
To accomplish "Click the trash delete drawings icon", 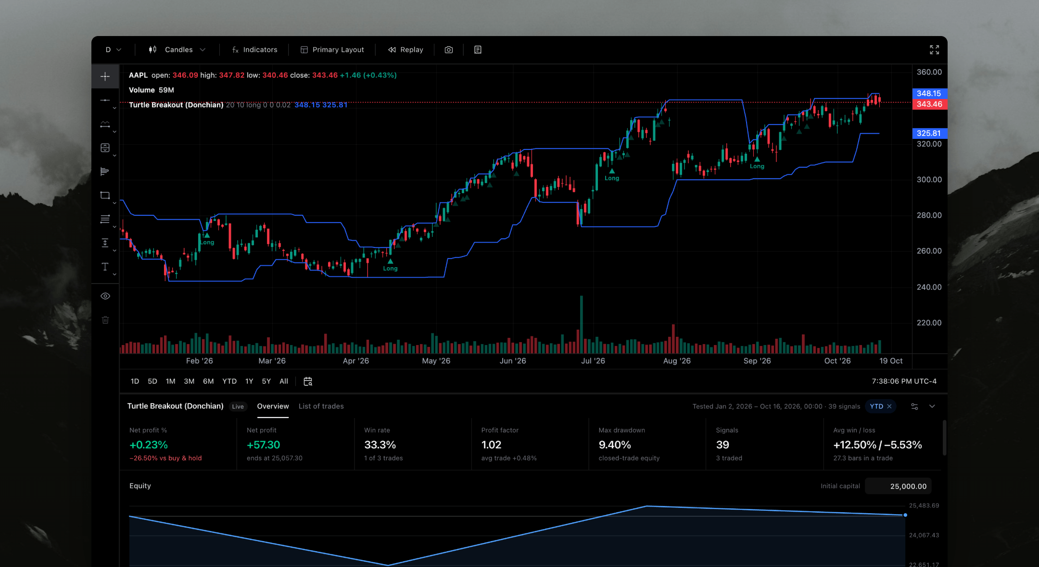I will point(105,320).
